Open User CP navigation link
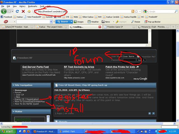179x134 pixels. 20,95
